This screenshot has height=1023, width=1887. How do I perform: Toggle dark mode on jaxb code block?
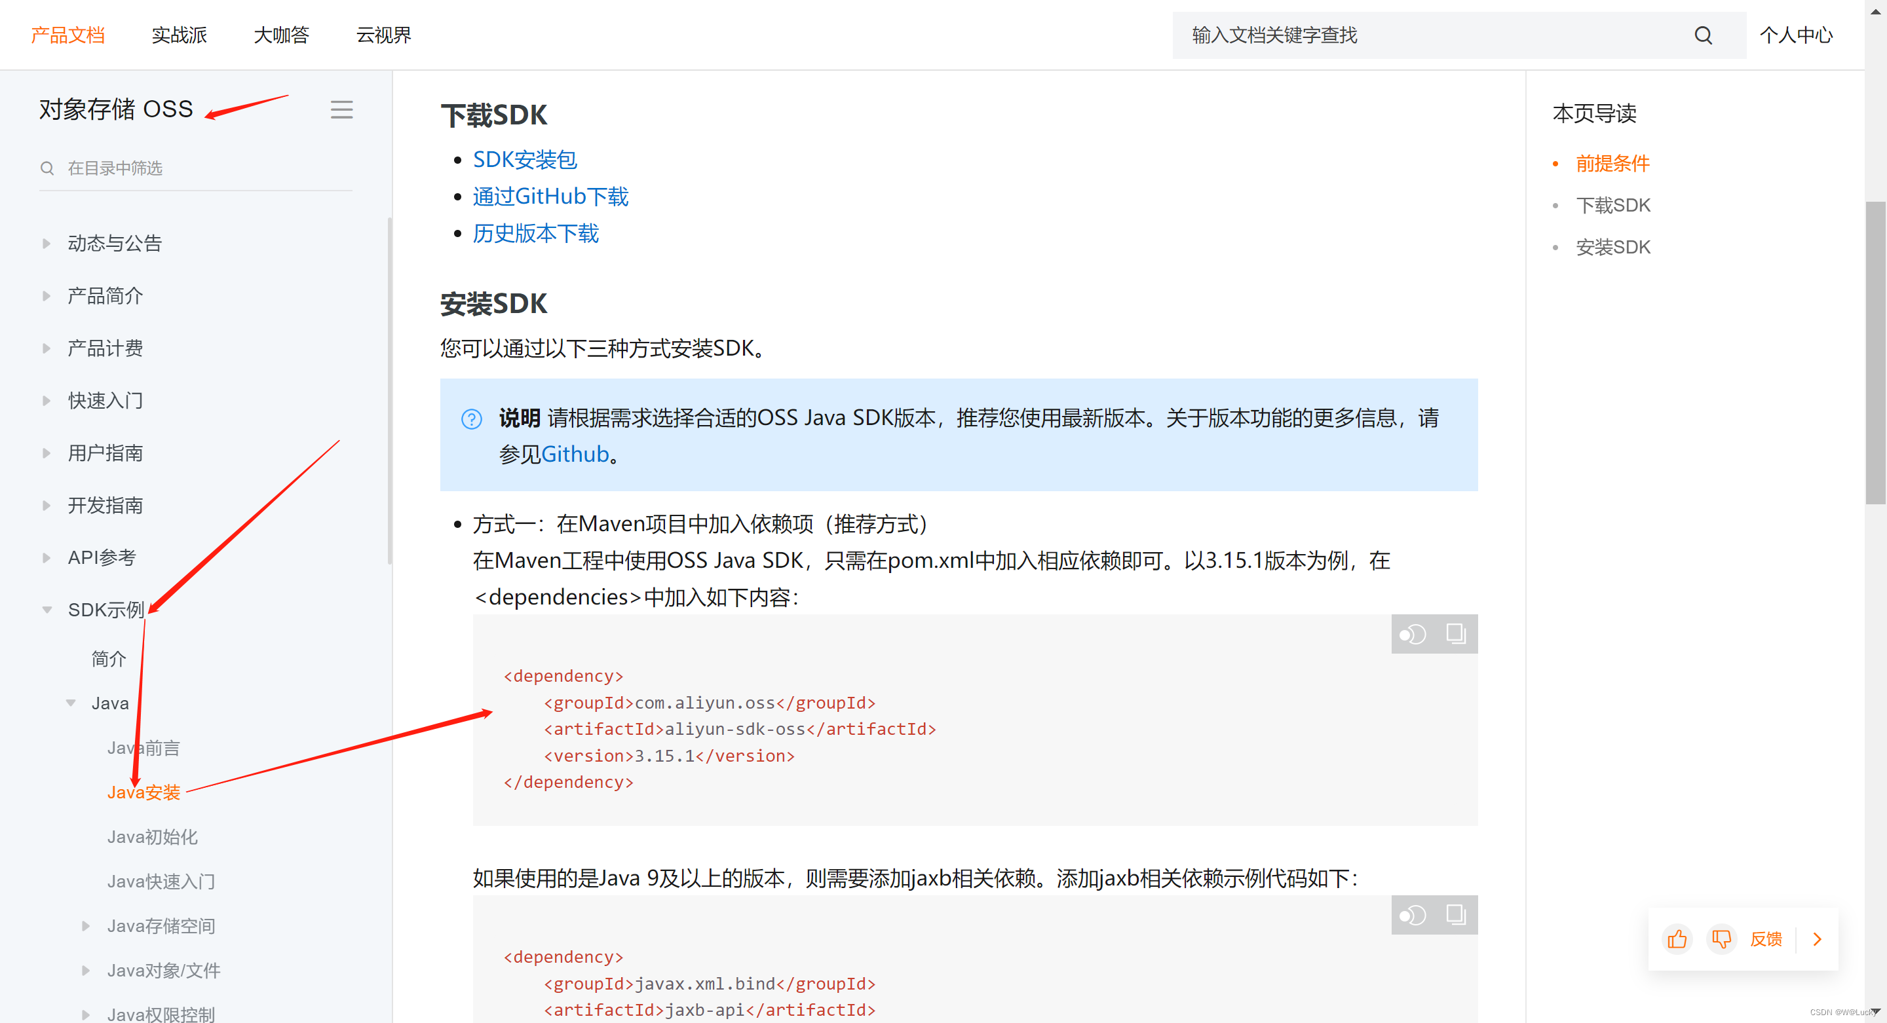(1413, 916)
